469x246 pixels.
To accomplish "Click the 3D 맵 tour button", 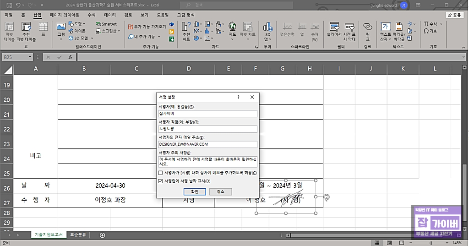I will [x=267, y=32].
